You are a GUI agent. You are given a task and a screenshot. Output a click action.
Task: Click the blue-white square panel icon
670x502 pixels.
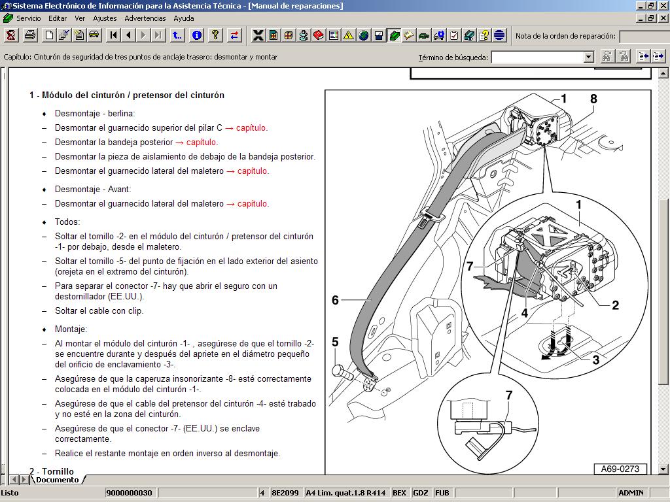pos(379,35)
